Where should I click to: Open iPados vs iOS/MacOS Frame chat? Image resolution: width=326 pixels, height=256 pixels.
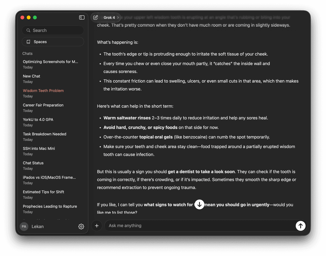(x=49, y=180)
